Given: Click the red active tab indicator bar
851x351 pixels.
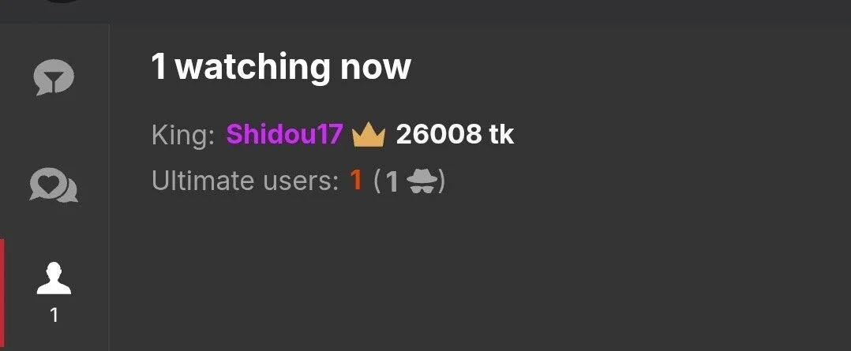Looking at the screenshot, I should 2,294.
